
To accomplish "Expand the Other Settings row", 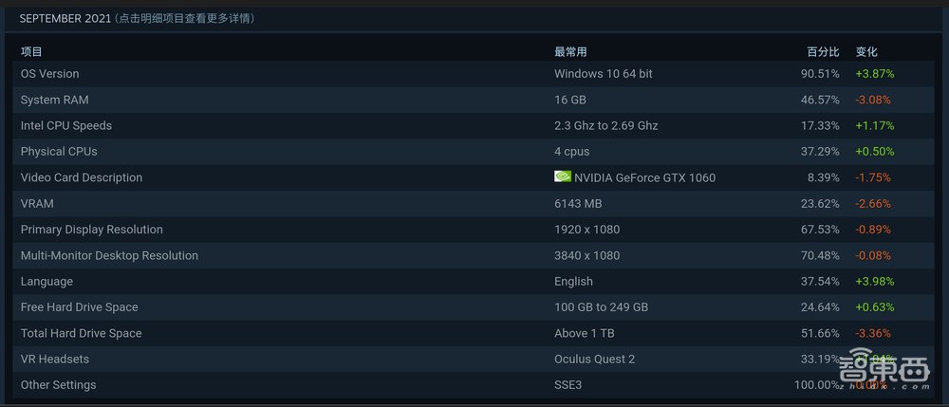I will click(58, 385).
